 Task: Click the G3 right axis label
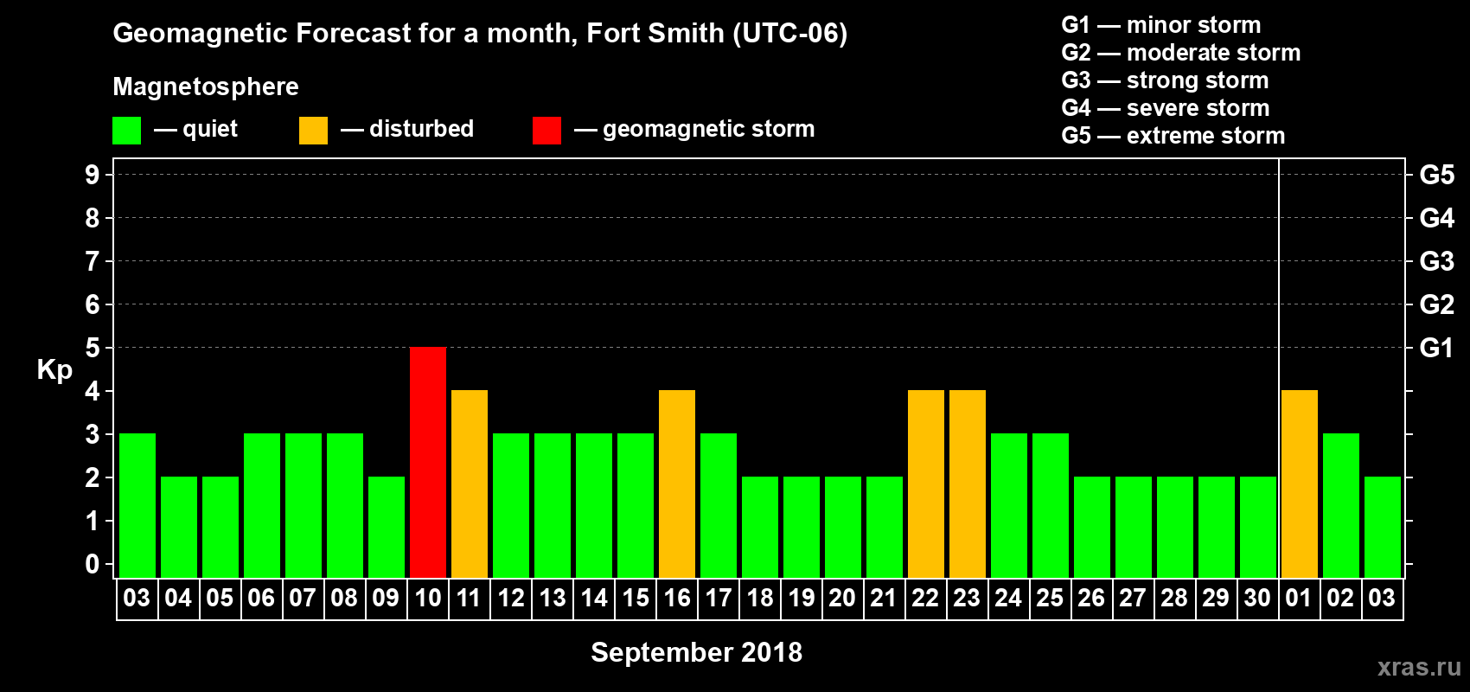coord(1437,261)
